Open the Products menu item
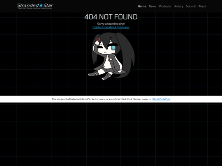Image resolution: width=222 pixels, height=166 pixels. click(x=165, y=6)
